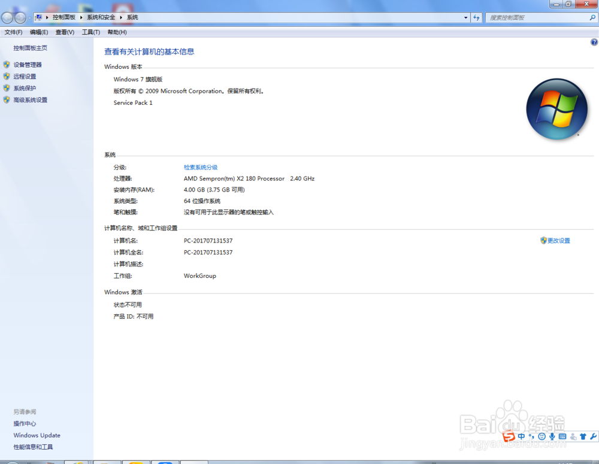
Task: Click the shield icon beside 更改设置
Action: [543, 240]
